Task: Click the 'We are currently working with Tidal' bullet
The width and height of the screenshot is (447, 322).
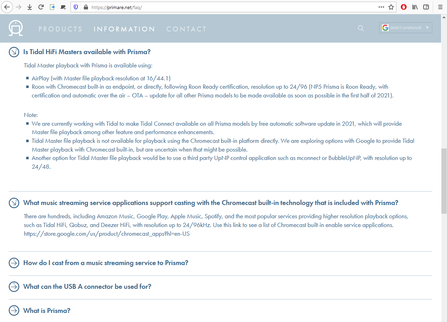Action: click(x=217, y=128)
